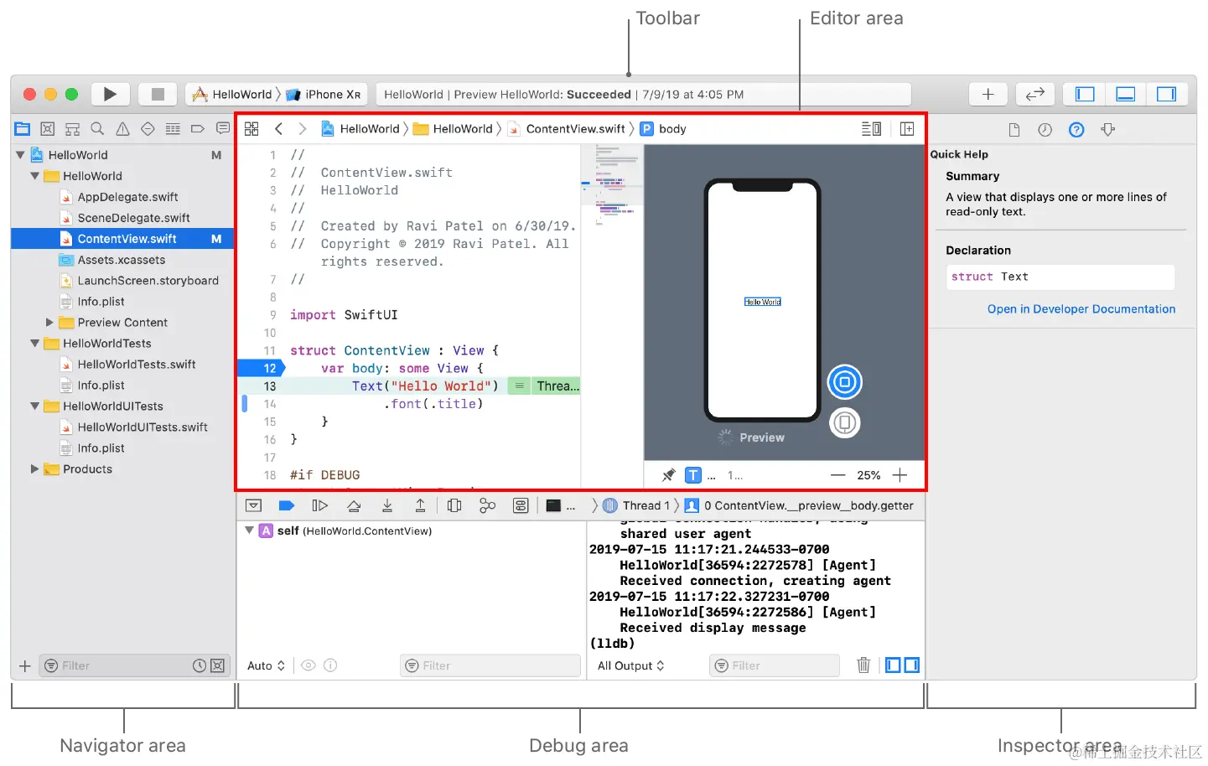Click HelloWorld scheme selector

click(232, 95)
